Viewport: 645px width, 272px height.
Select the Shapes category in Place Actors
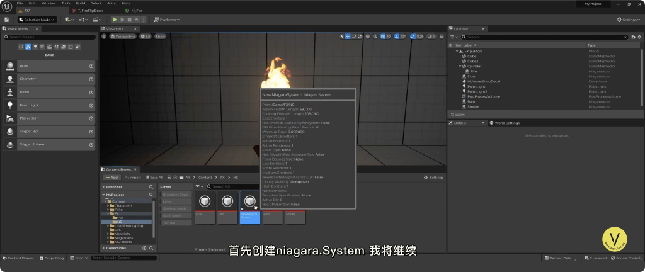(42, 47)
